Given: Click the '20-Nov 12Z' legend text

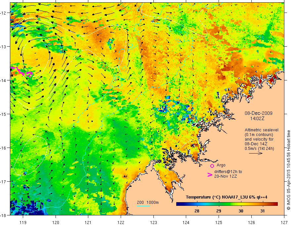Looking at the screenshot, I should point(226,176).
